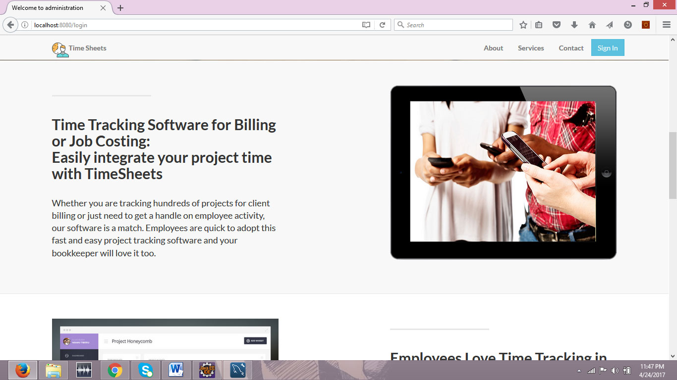
Task: Click the tablet image with phones
Action: pyautogui.click(x=503, y=172)
